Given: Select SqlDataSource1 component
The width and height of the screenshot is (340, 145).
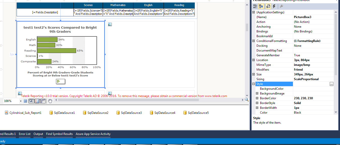Looking at the screenshot, I should [62, 113].
